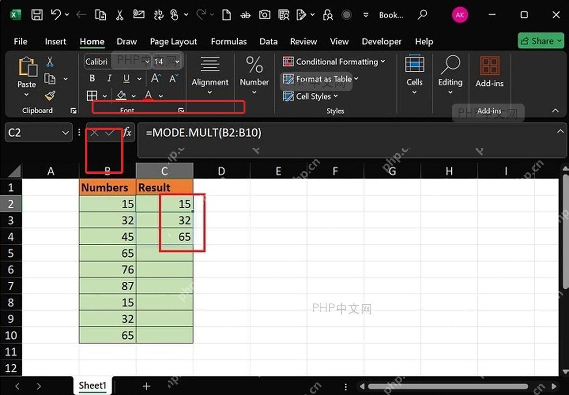Open Cell Styles gallery

(310, 96)
